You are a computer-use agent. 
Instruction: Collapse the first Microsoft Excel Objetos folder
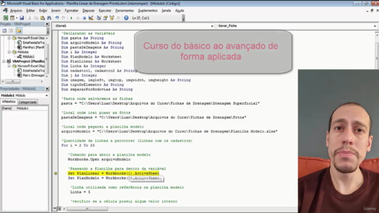tap(9, 38)
